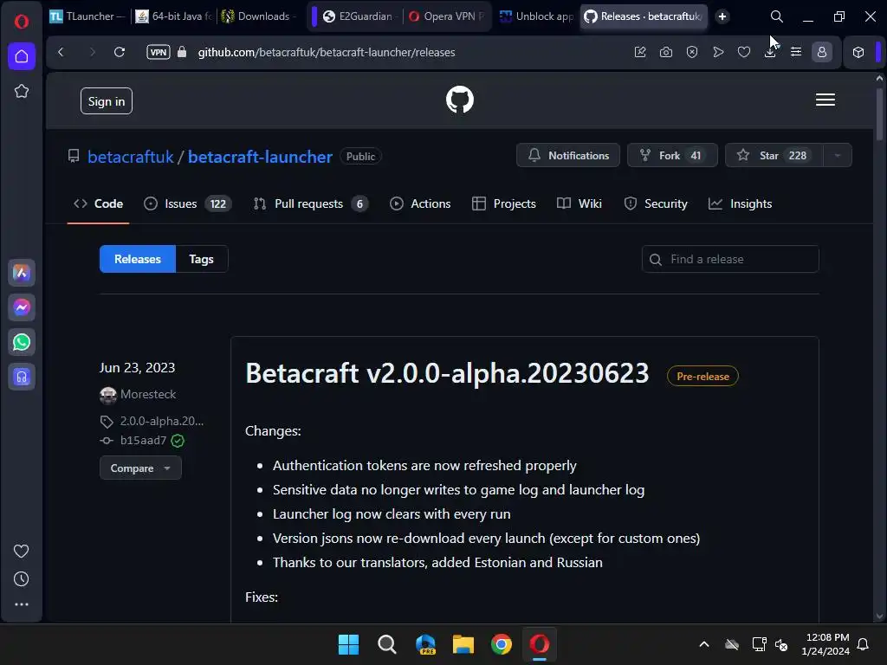The width and height of the screenshot is (887, 665).
Task: Open Messenger in Opera sidebar
Action: (22, 307)
